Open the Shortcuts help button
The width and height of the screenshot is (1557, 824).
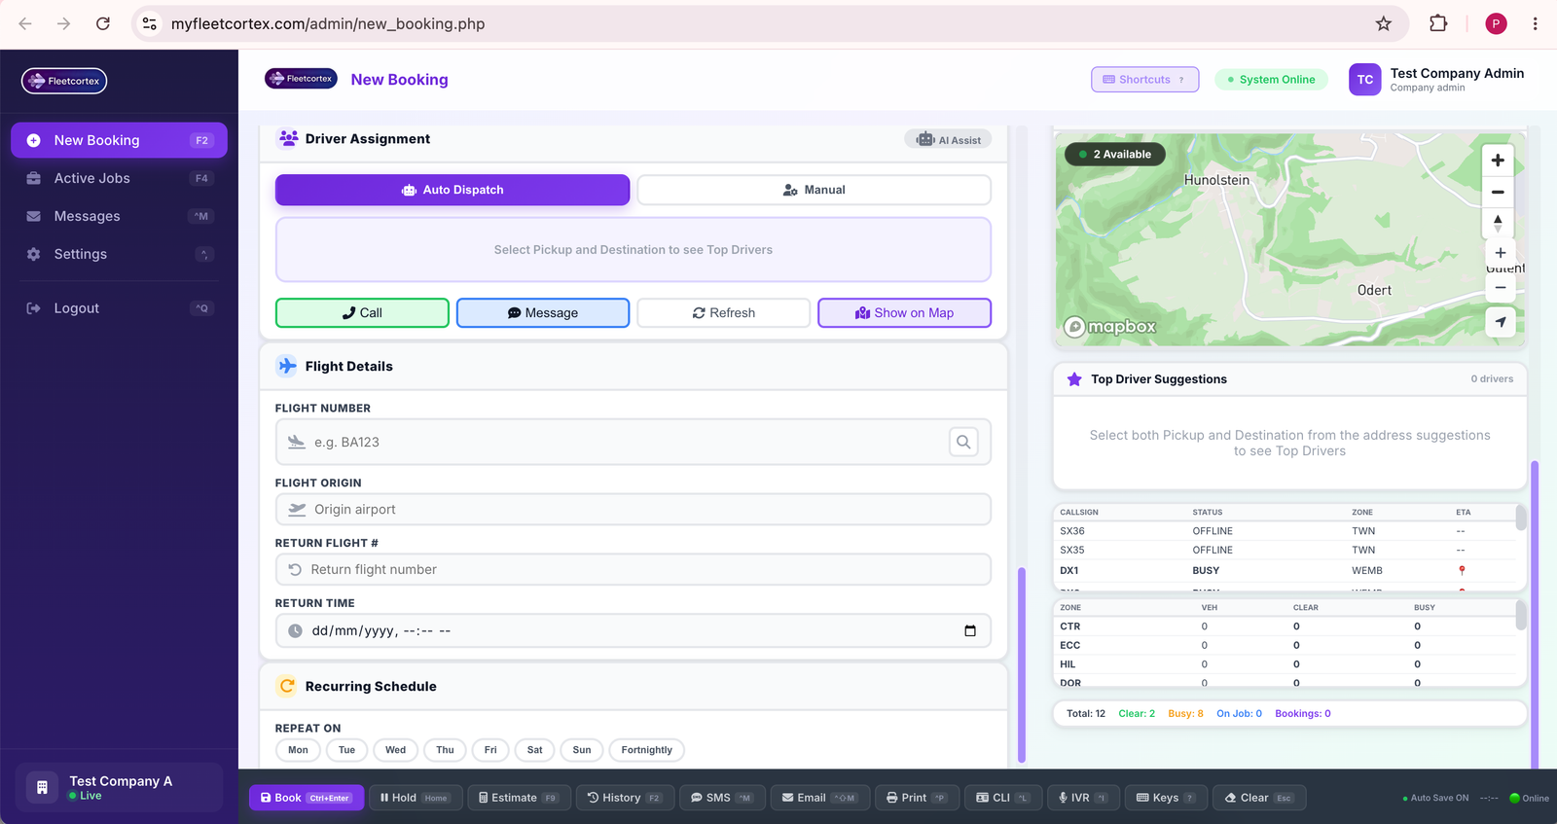(1144, 80)
